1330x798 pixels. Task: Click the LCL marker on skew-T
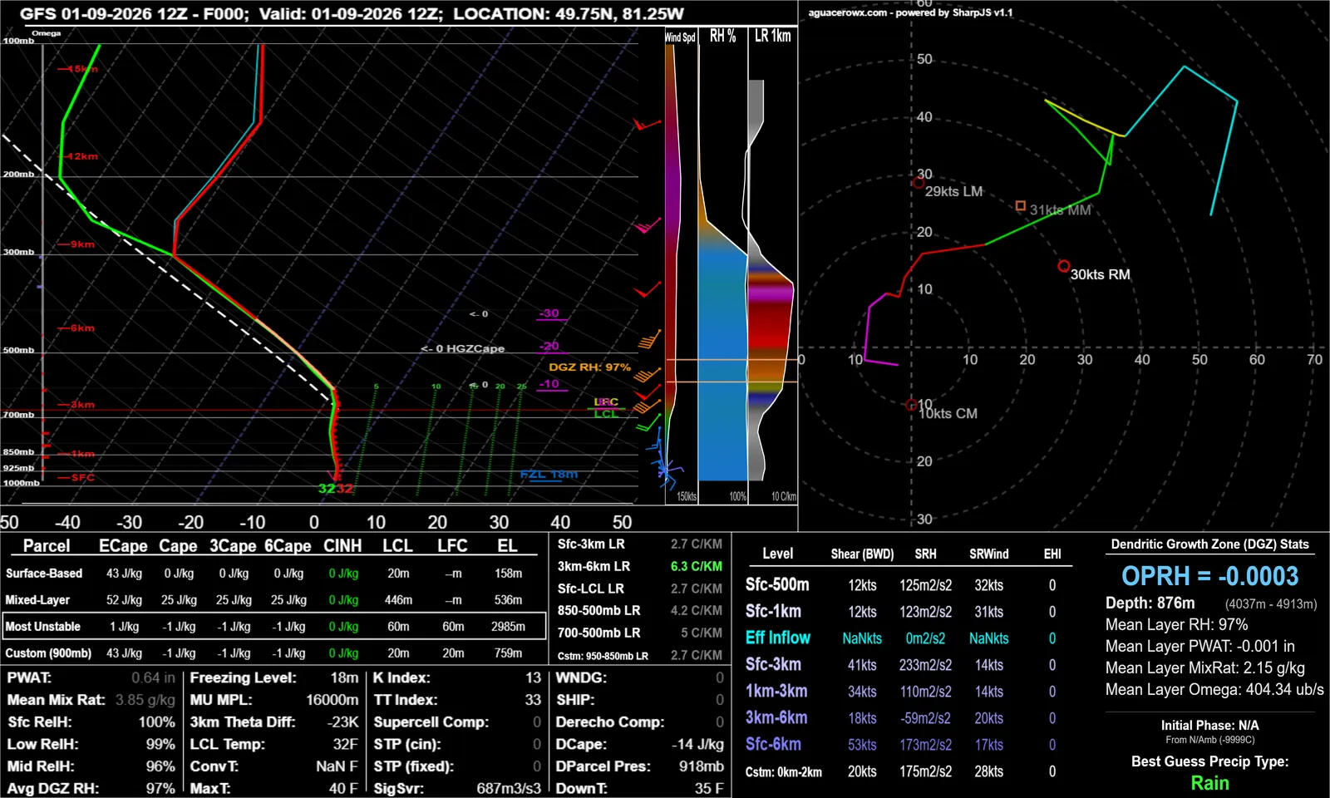point(605,413)
